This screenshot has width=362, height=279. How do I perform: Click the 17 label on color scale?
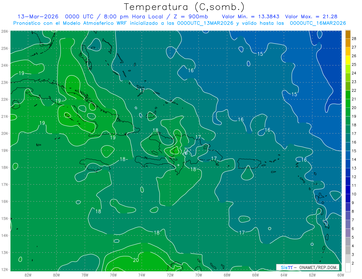354,134
